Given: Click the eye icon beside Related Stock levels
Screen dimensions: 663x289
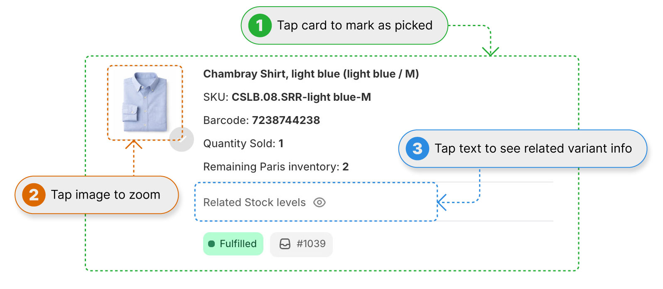Looking at the screenshot, I should click(319, 202).
